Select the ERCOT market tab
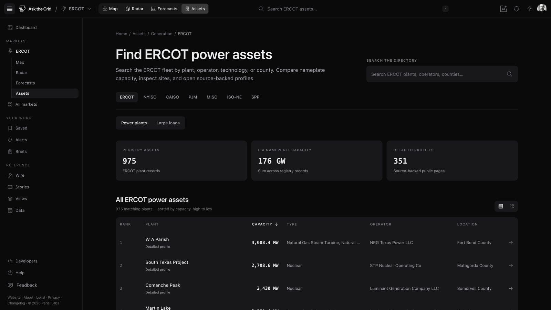The height and width of the screenshot is (310, 551). coord(127,97)
